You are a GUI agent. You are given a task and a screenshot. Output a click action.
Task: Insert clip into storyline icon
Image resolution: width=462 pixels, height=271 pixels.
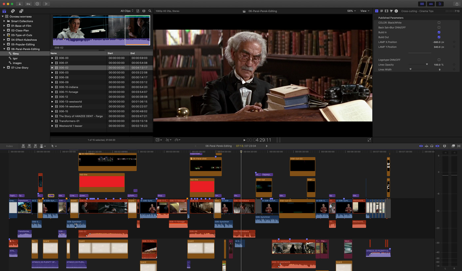[29, 146]
